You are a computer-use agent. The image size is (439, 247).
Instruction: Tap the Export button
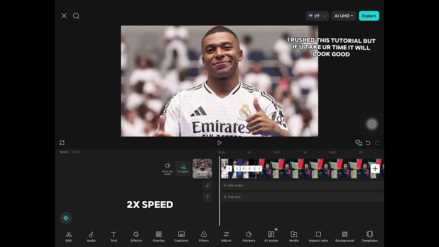[369, 16]
